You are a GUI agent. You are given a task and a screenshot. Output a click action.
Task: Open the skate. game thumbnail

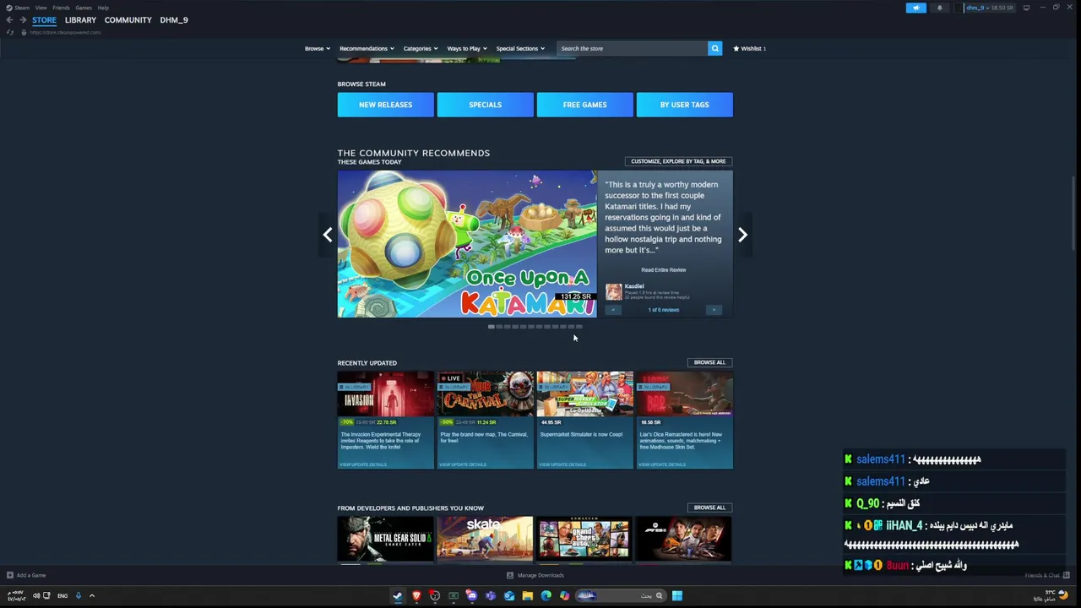point(485,539)
